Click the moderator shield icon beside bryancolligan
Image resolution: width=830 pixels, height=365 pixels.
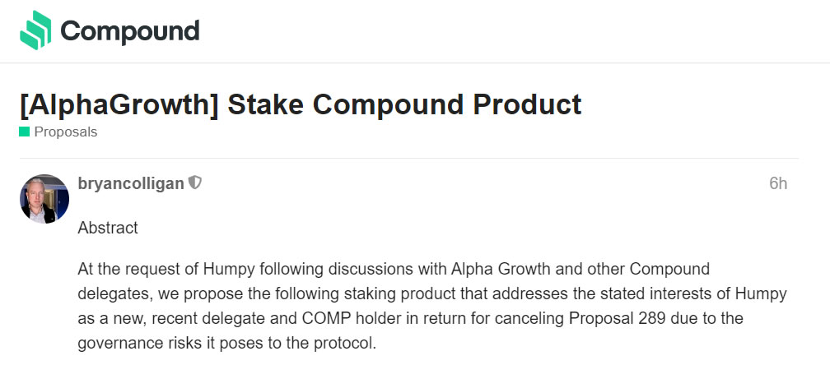click(195, 182)
